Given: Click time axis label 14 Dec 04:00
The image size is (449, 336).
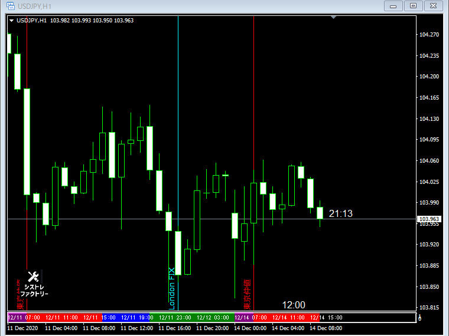Looking at the screenshot, I should tap(288, 328).
